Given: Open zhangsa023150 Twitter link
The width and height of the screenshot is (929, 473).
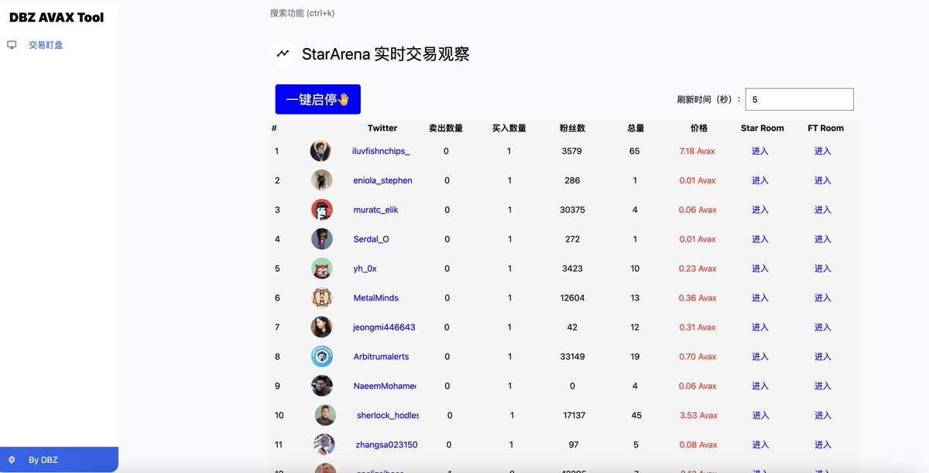Looking at the screenshot, I should [386, 445].
